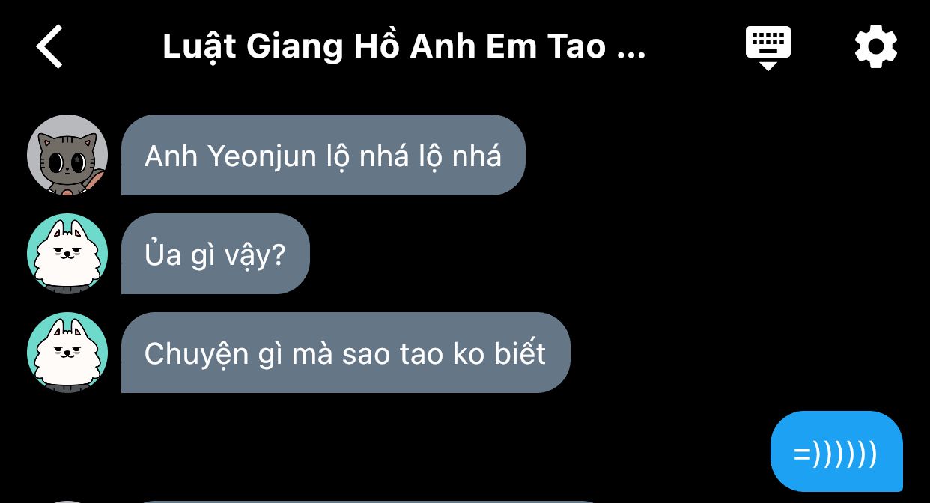Image resolution: width=930 pixels, height=503 pixels.
Task: Tap the partially visible gray bubble at the bottom
Action: pos(367,501)
